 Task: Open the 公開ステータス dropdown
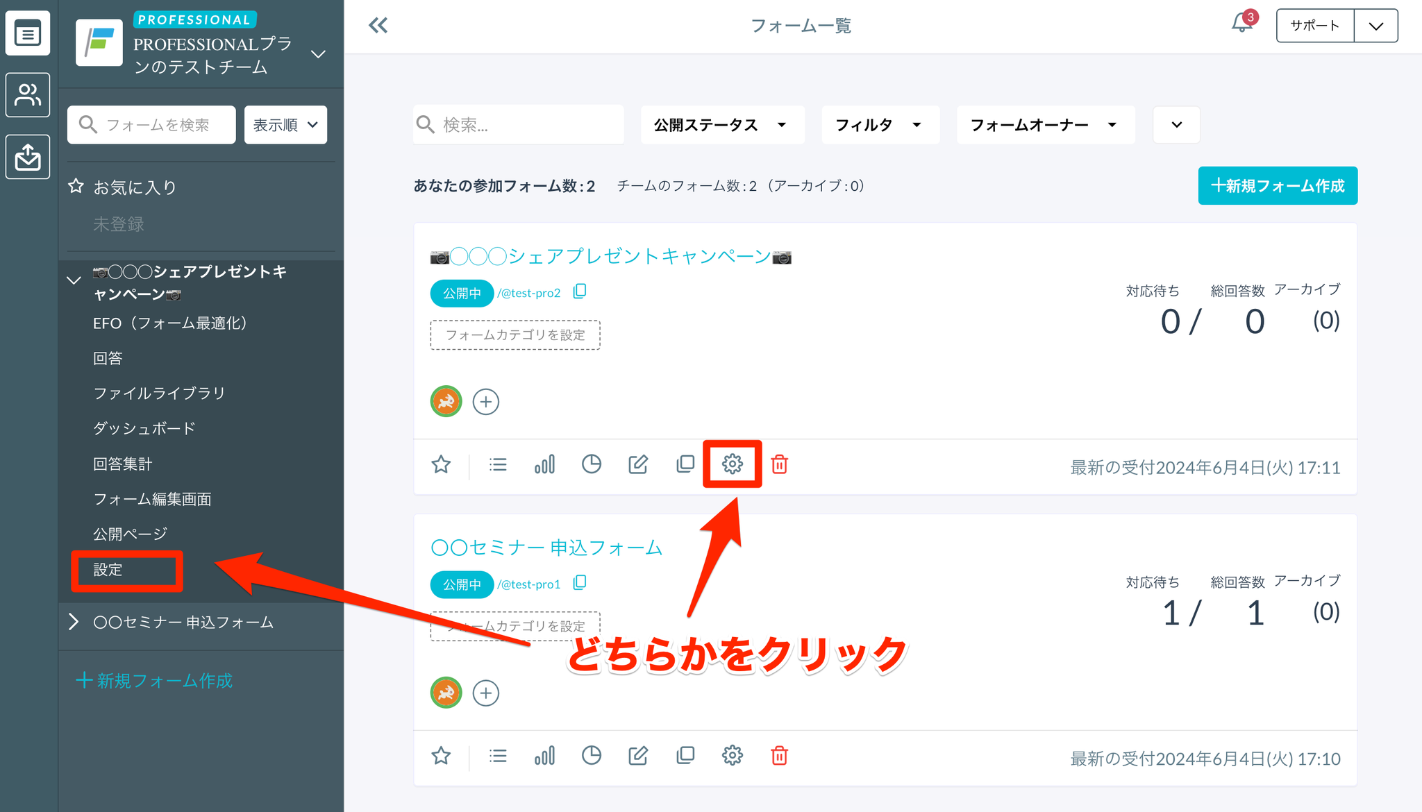click(x=721, y=125)
